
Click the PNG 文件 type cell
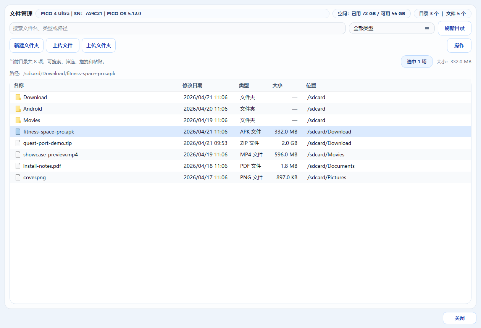(252, 177)
